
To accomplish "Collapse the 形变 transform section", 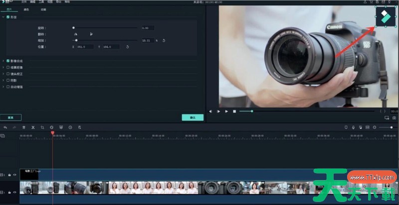I will [3, 17].
